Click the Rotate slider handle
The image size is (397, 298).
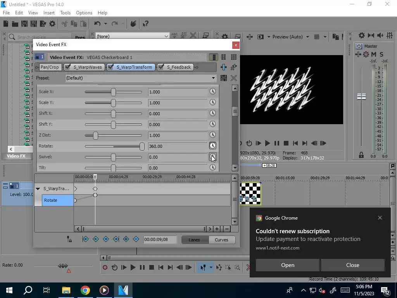click(x=142, y=146)
